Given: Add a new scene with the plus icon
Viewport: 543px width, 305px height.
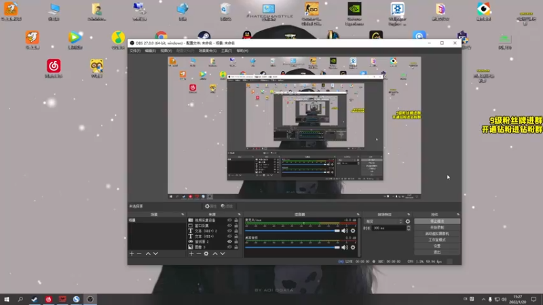Looking at the screenshot, I should tap(132, 253).
